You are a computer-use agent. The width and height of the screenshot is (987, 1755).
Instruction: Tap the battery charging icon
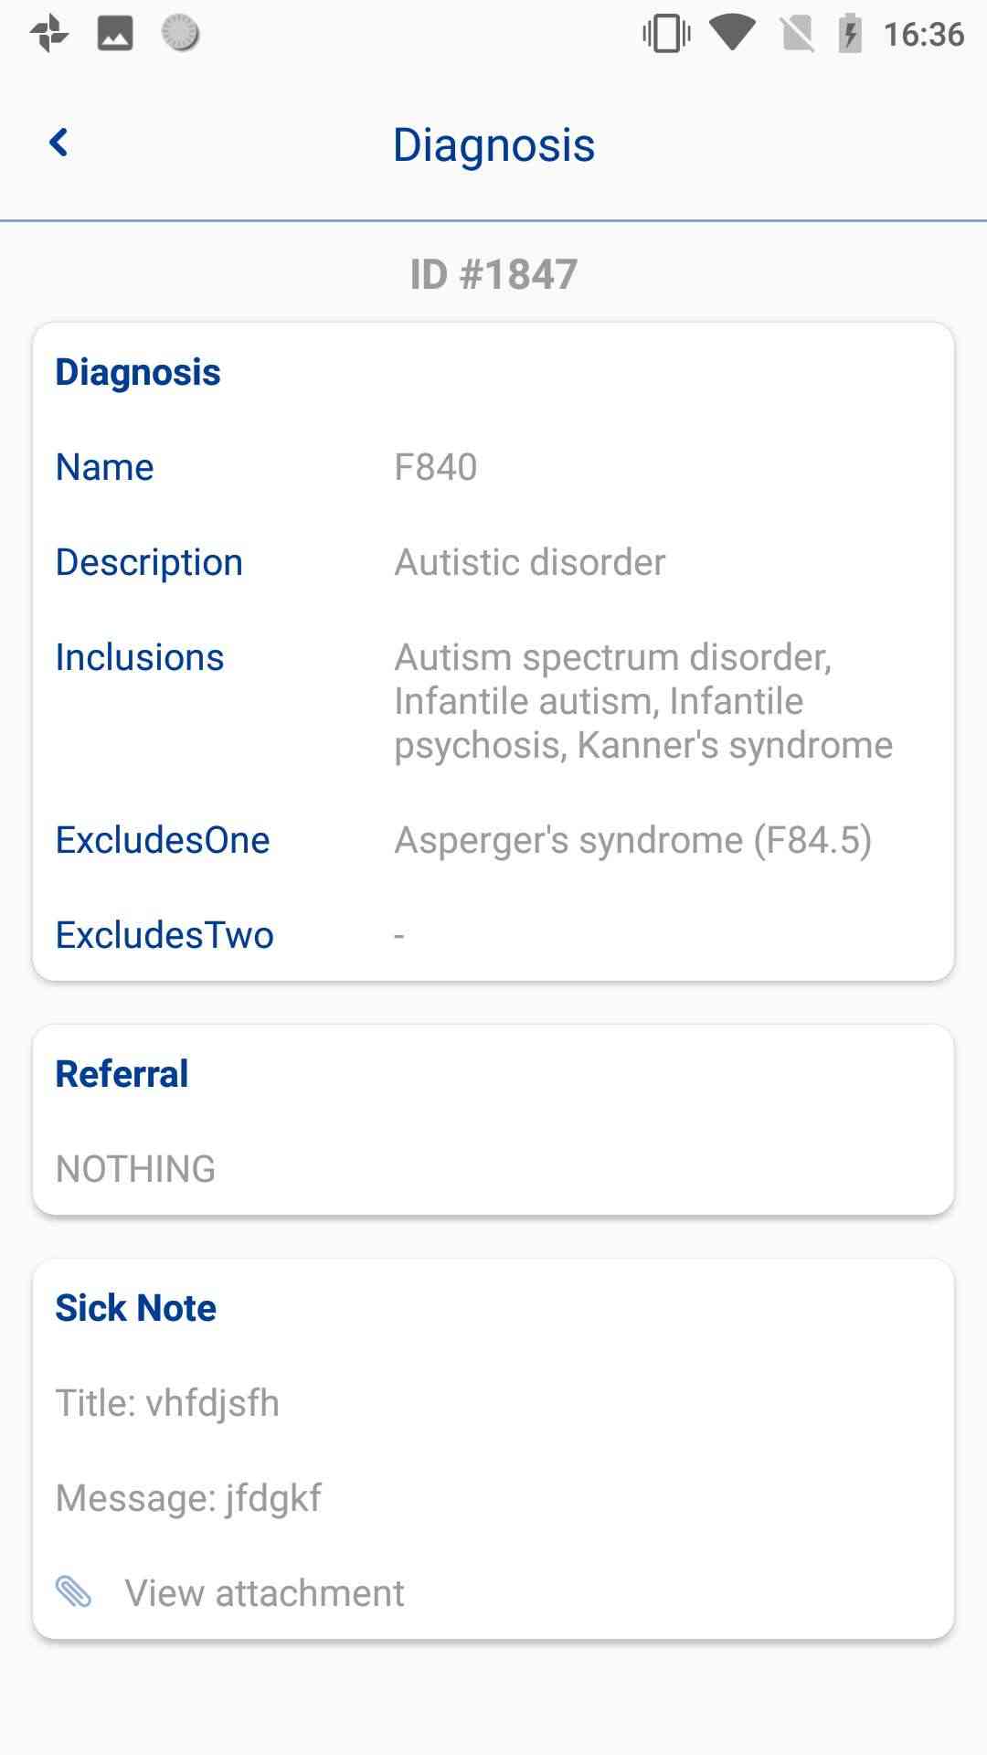click(850, 34)
